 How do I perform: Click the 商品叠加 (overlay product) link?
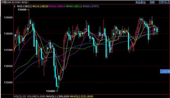click(141, 2)
